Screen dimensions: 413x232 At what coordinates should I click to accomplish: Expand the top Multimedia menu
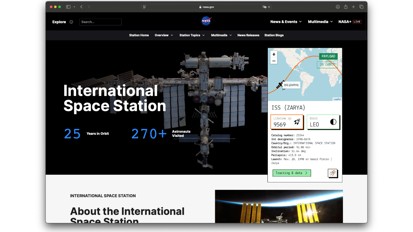pyautogui.click(x=320, y=22)
